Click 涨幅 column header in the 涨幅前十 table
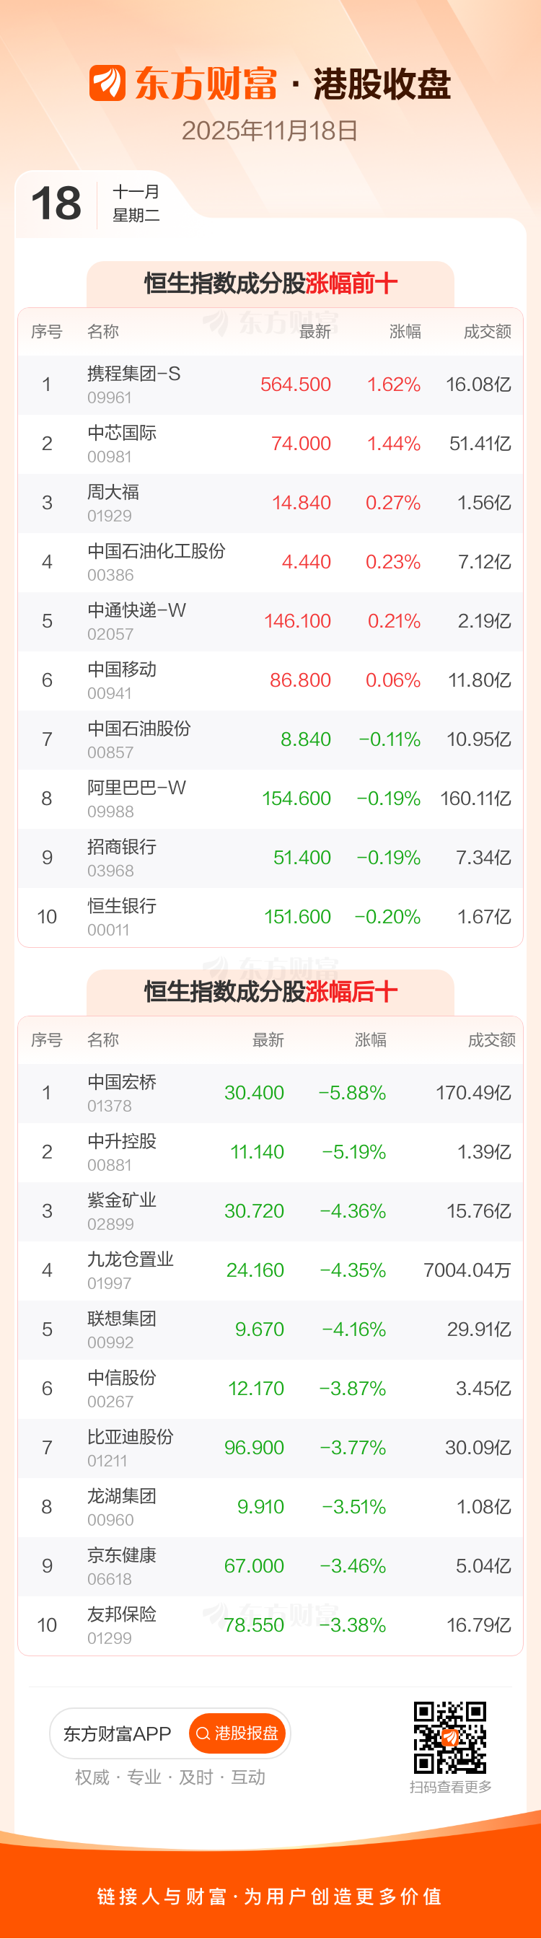 (x=405, y=332)
